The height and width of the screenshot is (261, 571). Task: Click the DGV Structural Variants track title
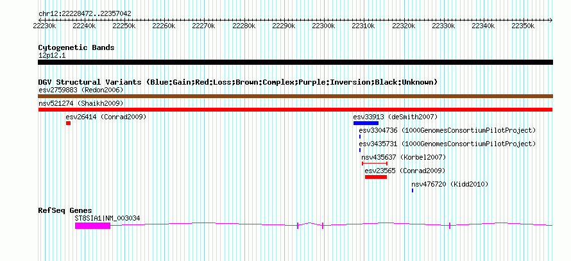[238, 82]
